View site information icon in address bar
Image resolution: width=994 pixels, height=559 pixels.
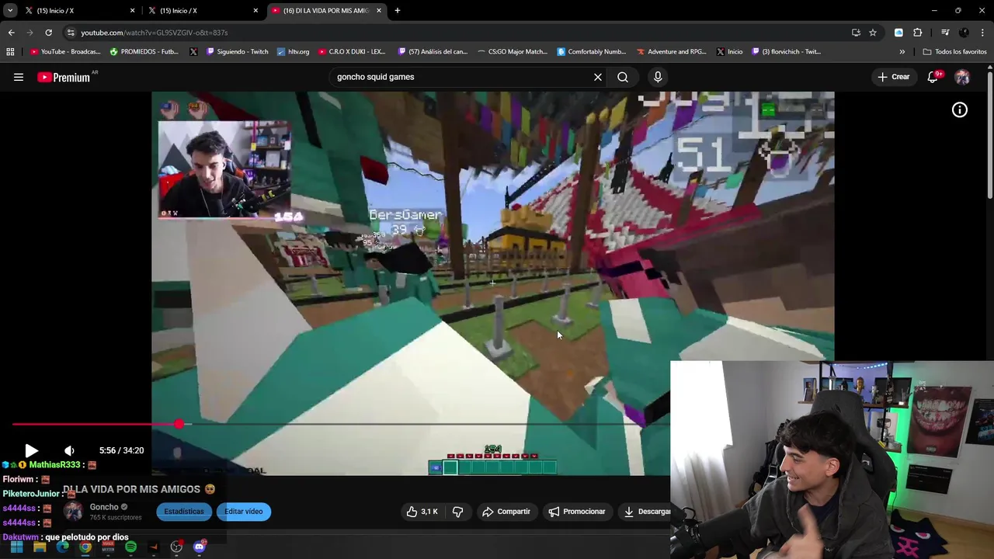click(71, 33)
